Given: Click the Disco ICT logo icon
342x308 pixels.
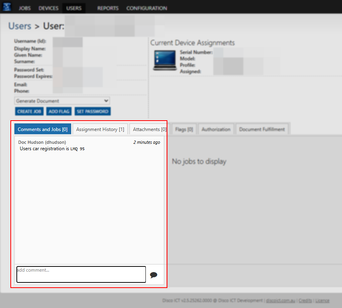Looking at the screenshot, I should 7,8.
